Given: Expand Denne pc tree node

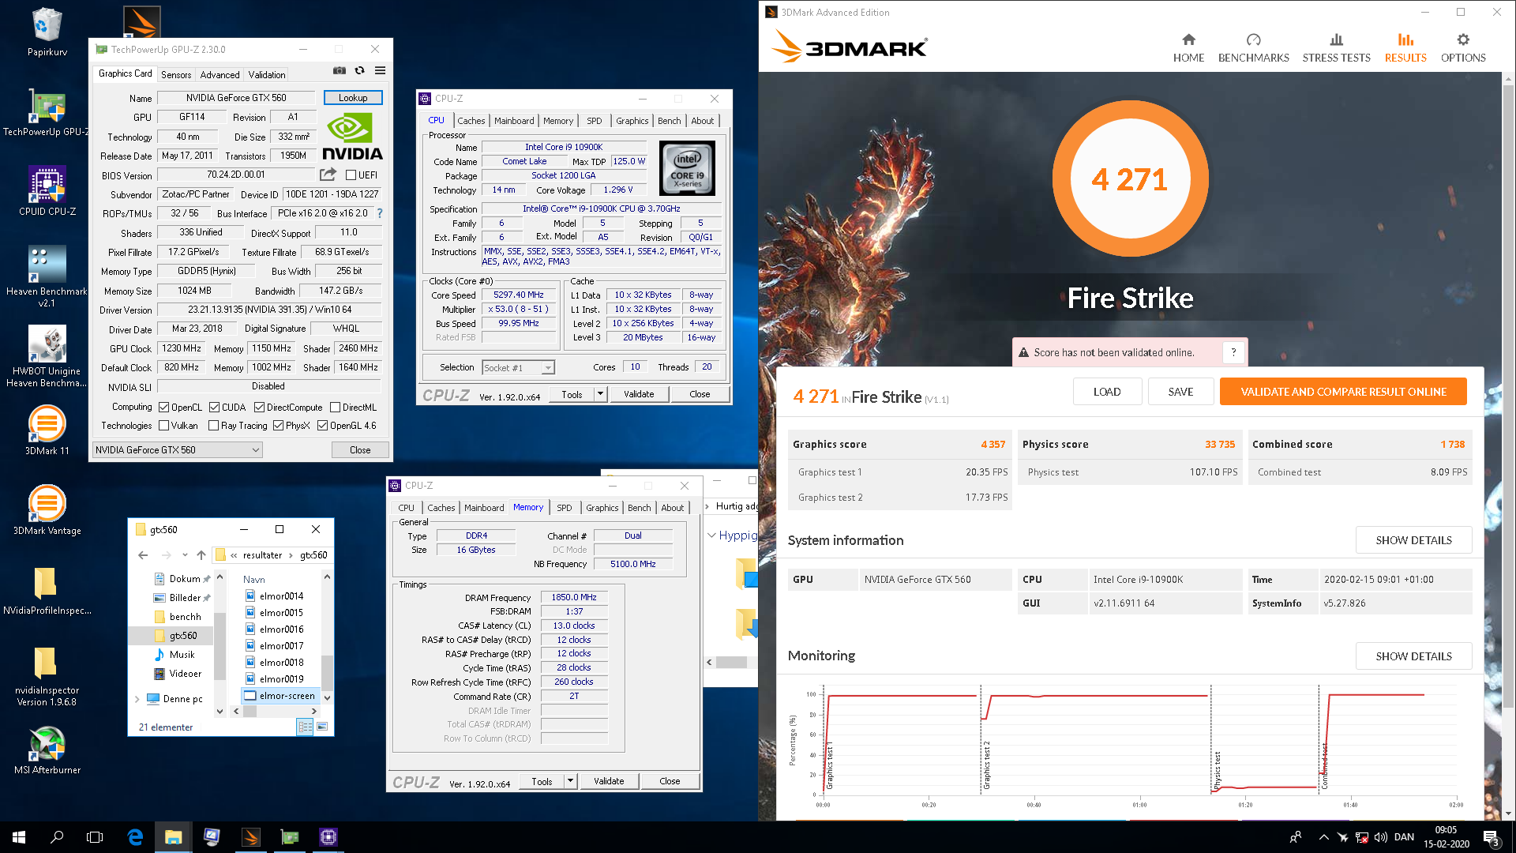Looking at the screenshot, I should (137, 699).
